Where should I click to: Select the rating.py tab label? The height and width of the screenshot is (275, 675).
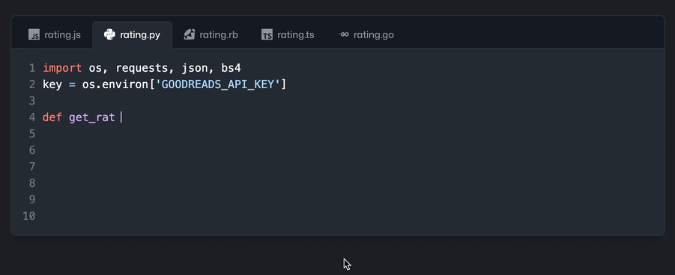click(140, 35)
